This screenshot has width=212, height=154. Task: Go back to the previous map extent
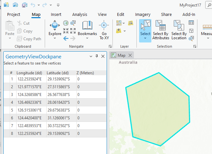[65, 38]
